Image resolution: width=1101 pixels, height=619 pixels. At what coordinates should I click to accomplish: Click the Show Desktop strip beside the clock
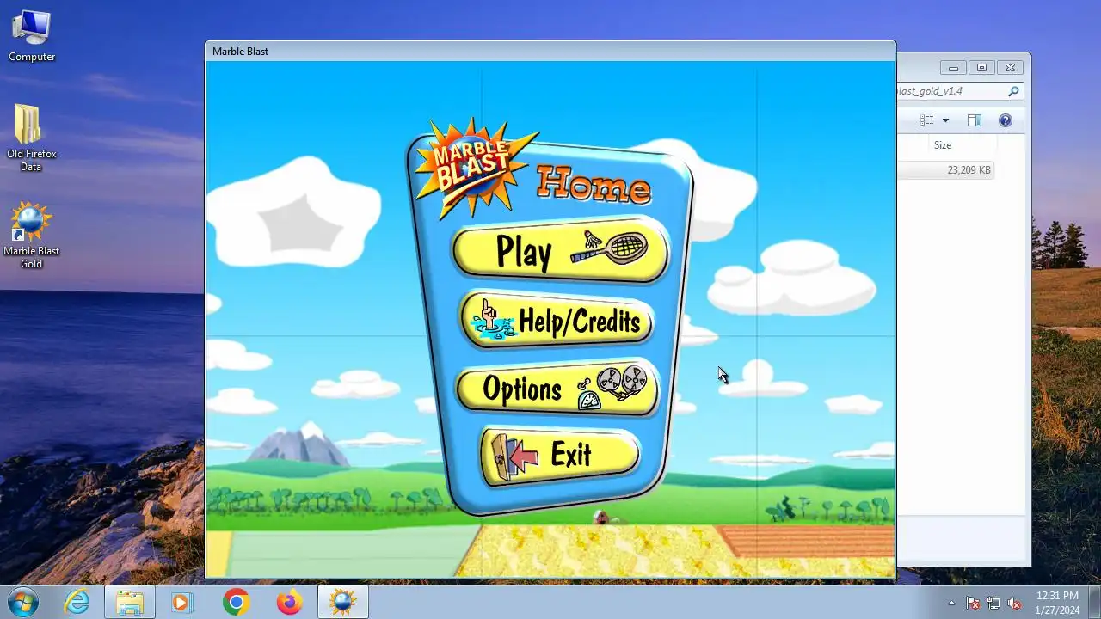[x=1094, y=602]
